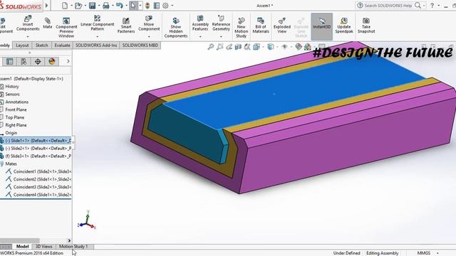Open DimXpertManager crosshair tab
This screenshot has width=456, height=256.
tap(38, 61)
